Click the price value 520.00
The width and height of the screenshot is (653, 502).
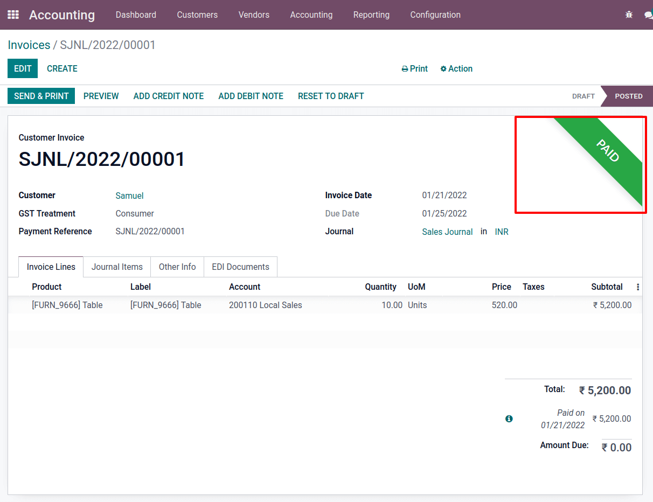[504, 305]
